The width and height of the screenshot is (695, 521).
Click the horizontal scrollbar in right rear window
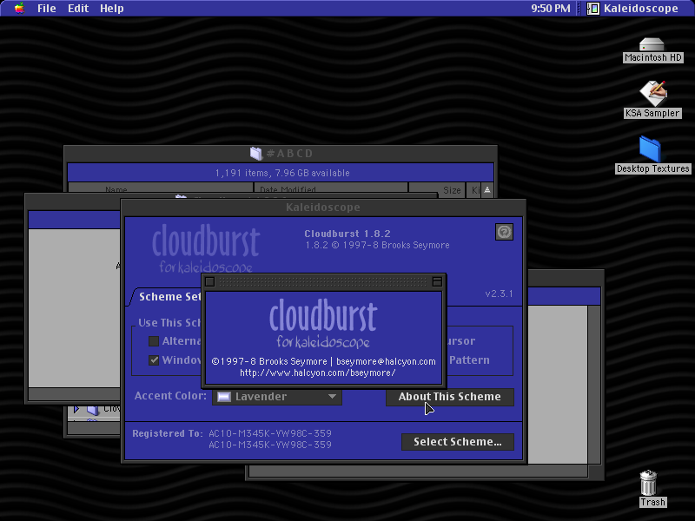tap(419, 471)
